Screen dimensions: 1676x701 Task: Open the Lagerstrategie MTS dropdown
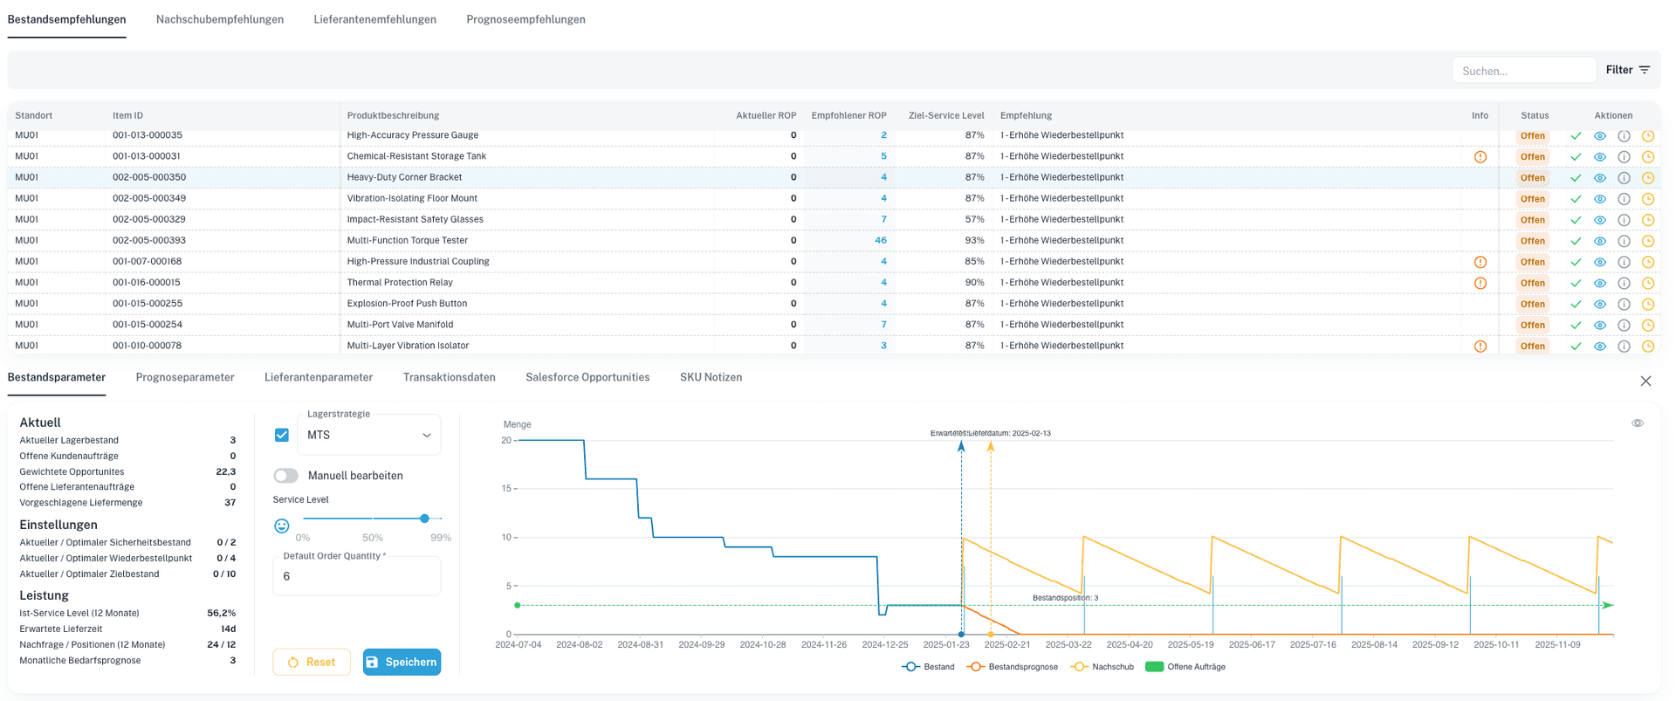point(368,435)
